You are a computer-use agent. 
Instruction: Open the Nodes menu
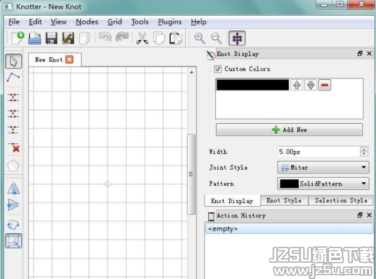[x=87, y=22]
